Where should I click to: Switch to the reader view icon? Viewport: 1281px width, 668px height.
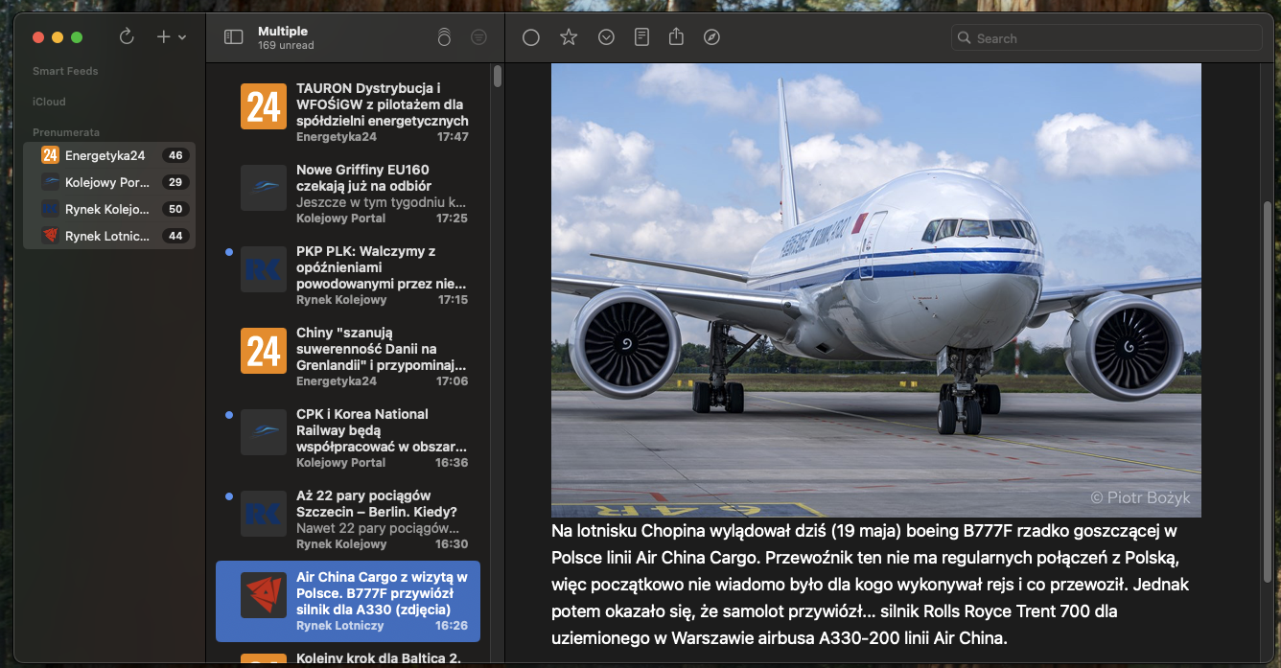click(641, 37)
